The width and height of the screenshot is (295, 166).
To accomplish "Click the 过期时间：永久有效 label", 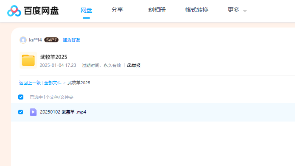I will click(101, 65).
